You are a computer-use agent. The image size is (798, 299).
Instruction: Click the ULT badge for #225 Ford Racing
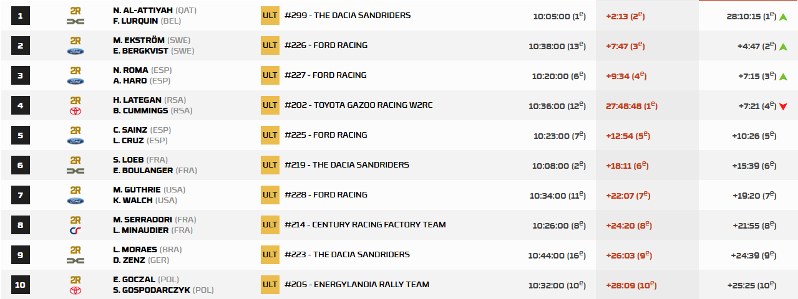270,135
